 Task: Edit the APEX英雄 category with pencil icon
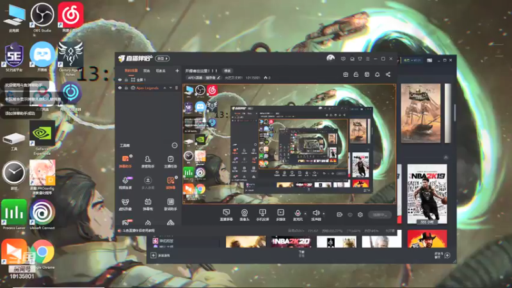[x=219, y=77]
